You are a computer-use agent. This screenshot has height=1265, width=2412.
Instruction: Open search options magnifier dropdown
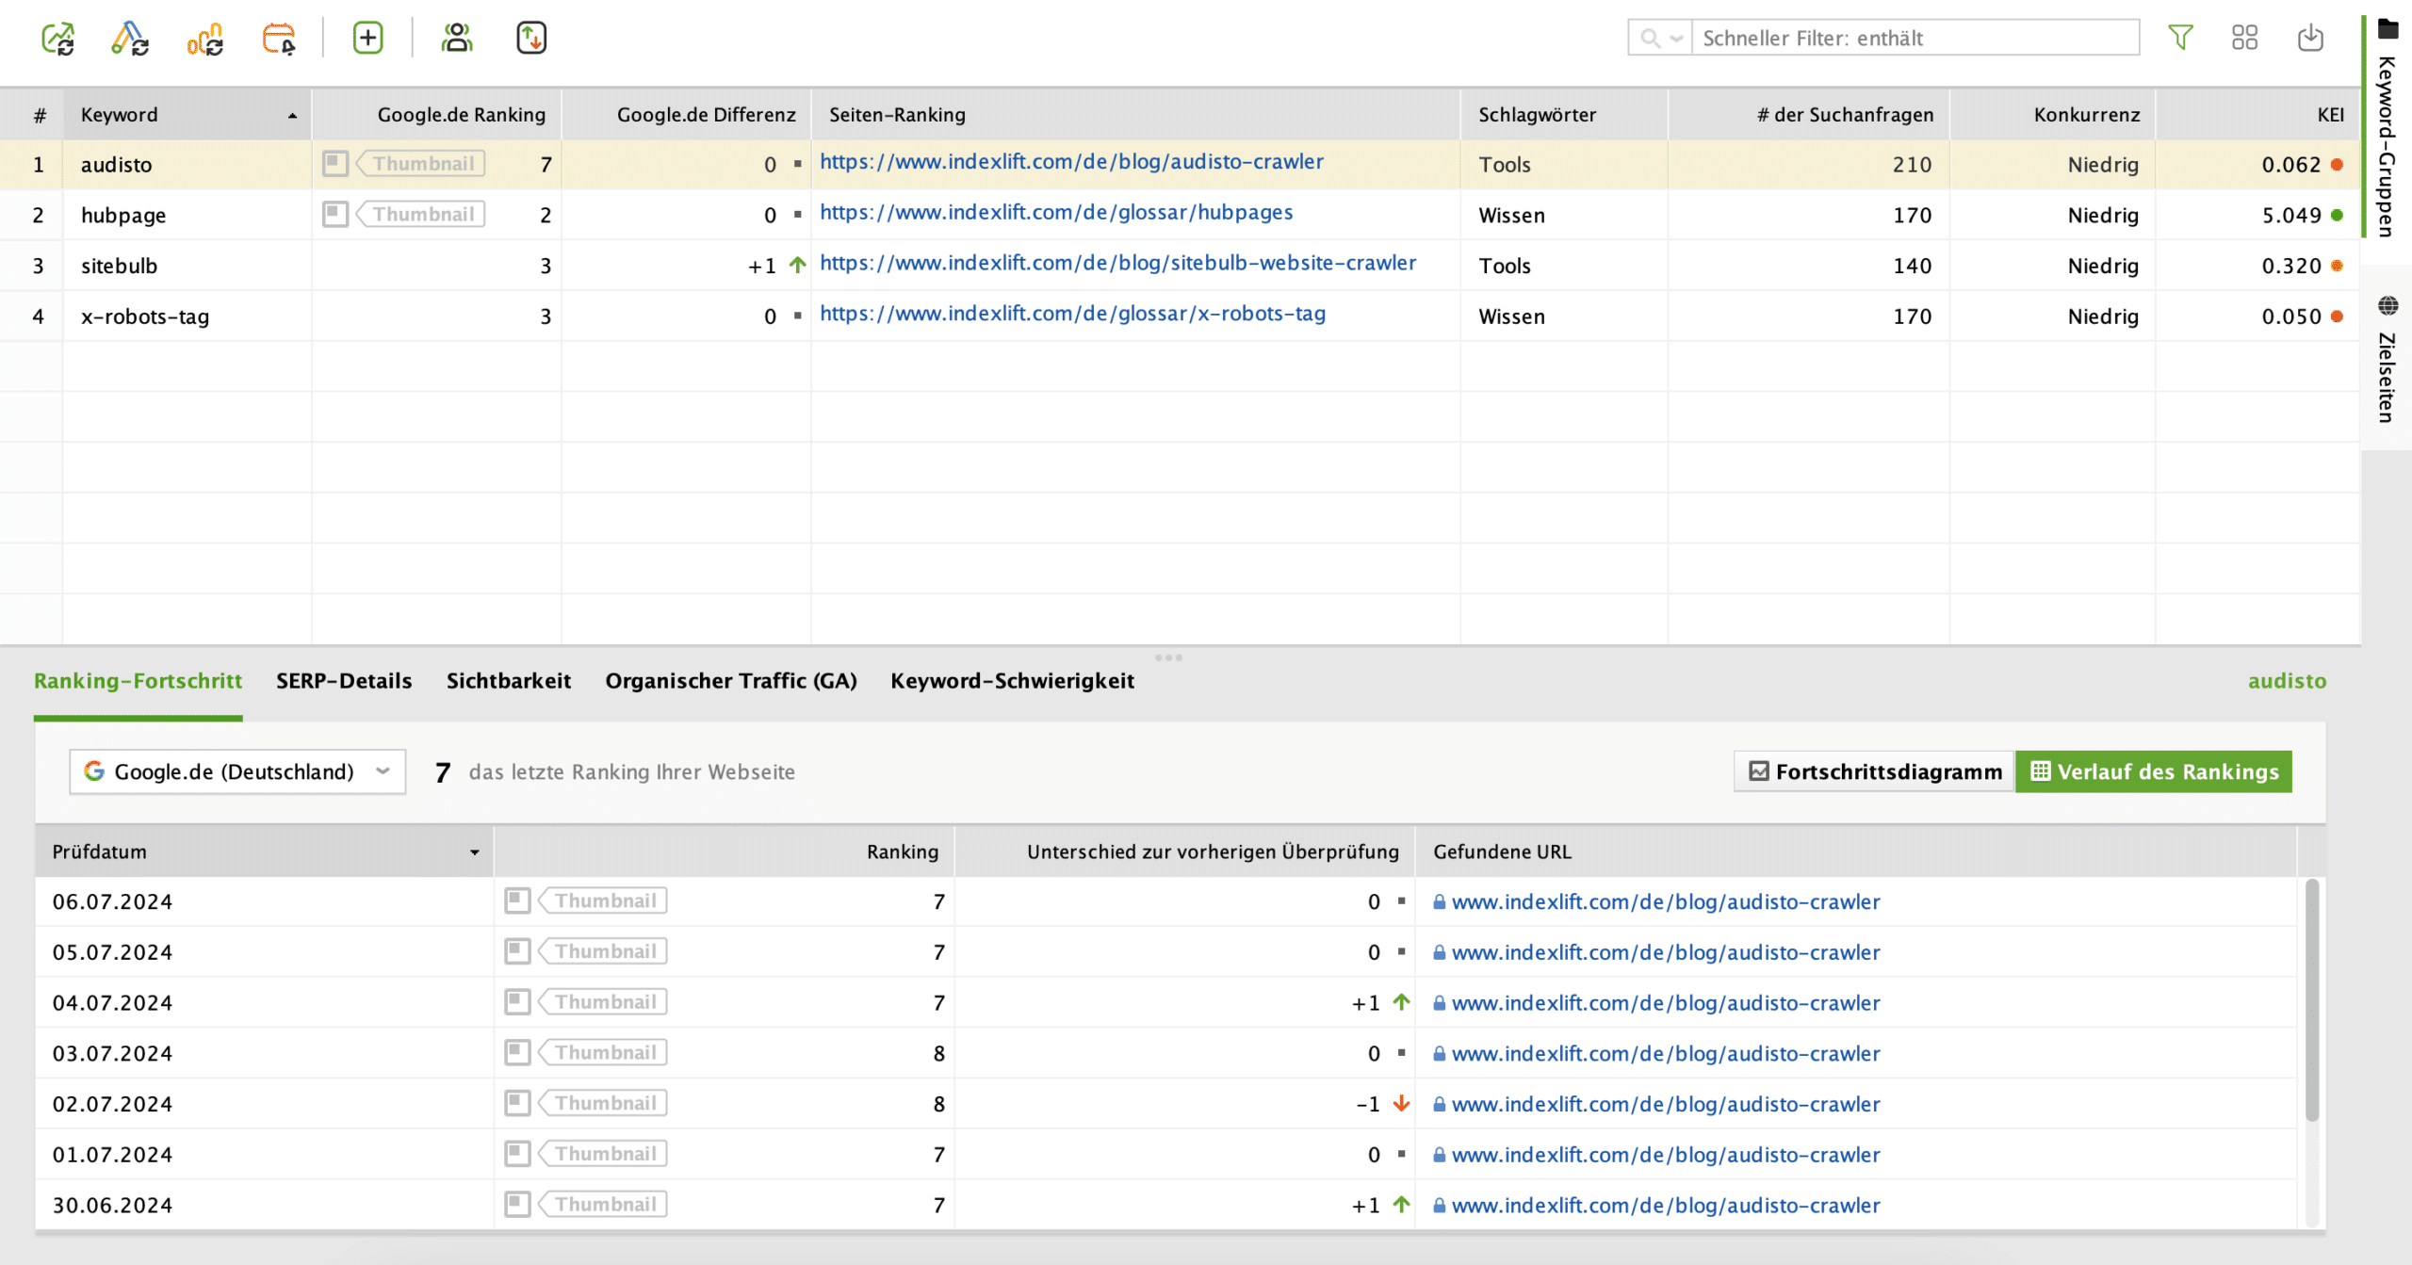pyautogui.click(x=1660, y=38)
